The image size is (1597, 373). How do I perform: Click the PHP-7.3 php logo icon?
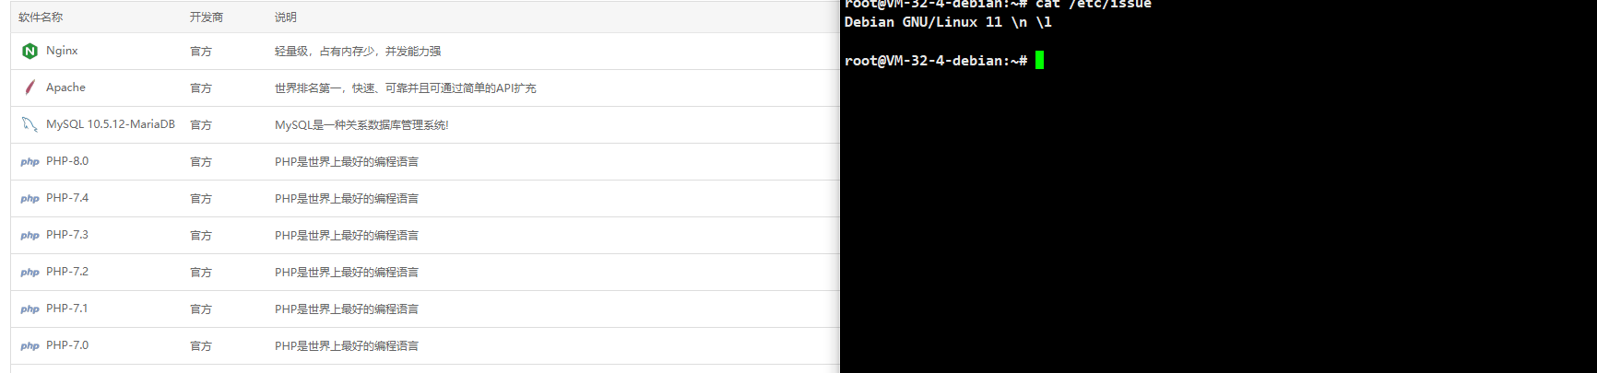30,236
